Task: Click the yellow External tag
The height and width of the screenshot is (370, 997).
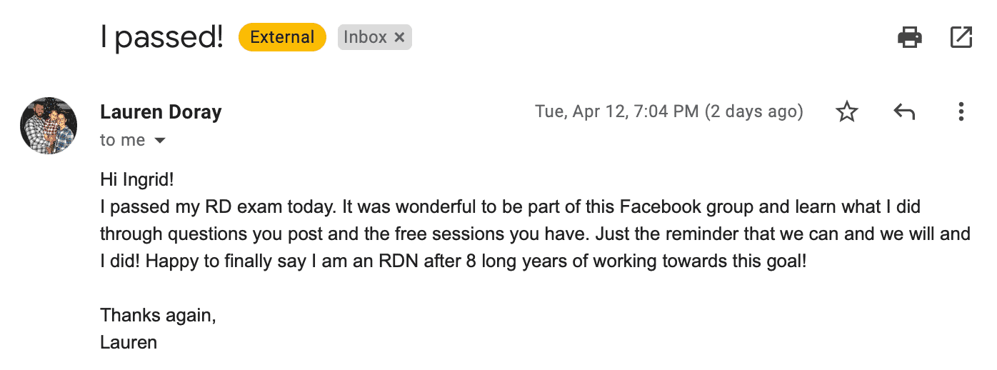Action: coord(282,37)
